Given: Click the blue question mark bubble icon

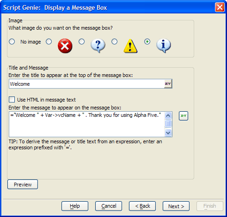Looking at the screenshot, I should tap(98, 45).
